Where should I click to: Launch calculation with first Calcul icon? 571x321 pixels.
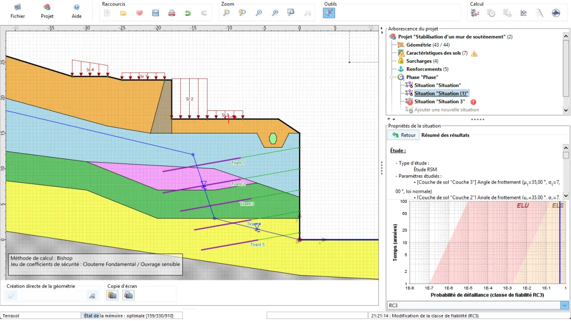475,13
